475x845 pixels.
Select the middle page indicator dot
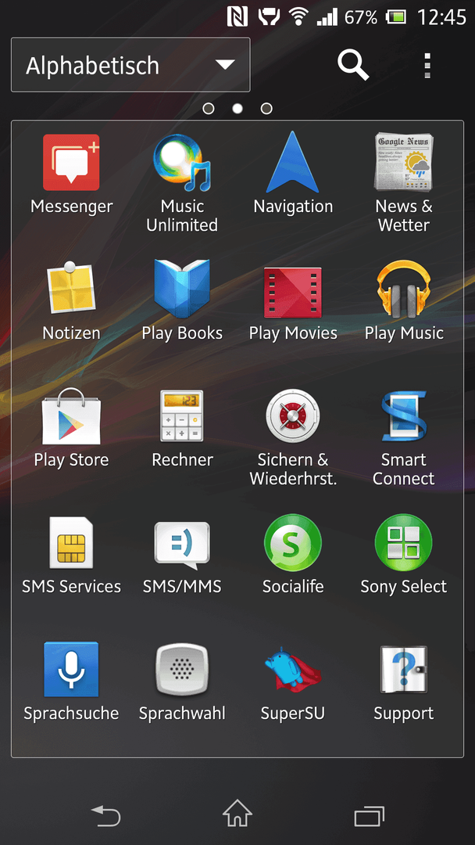click(237, 109)
